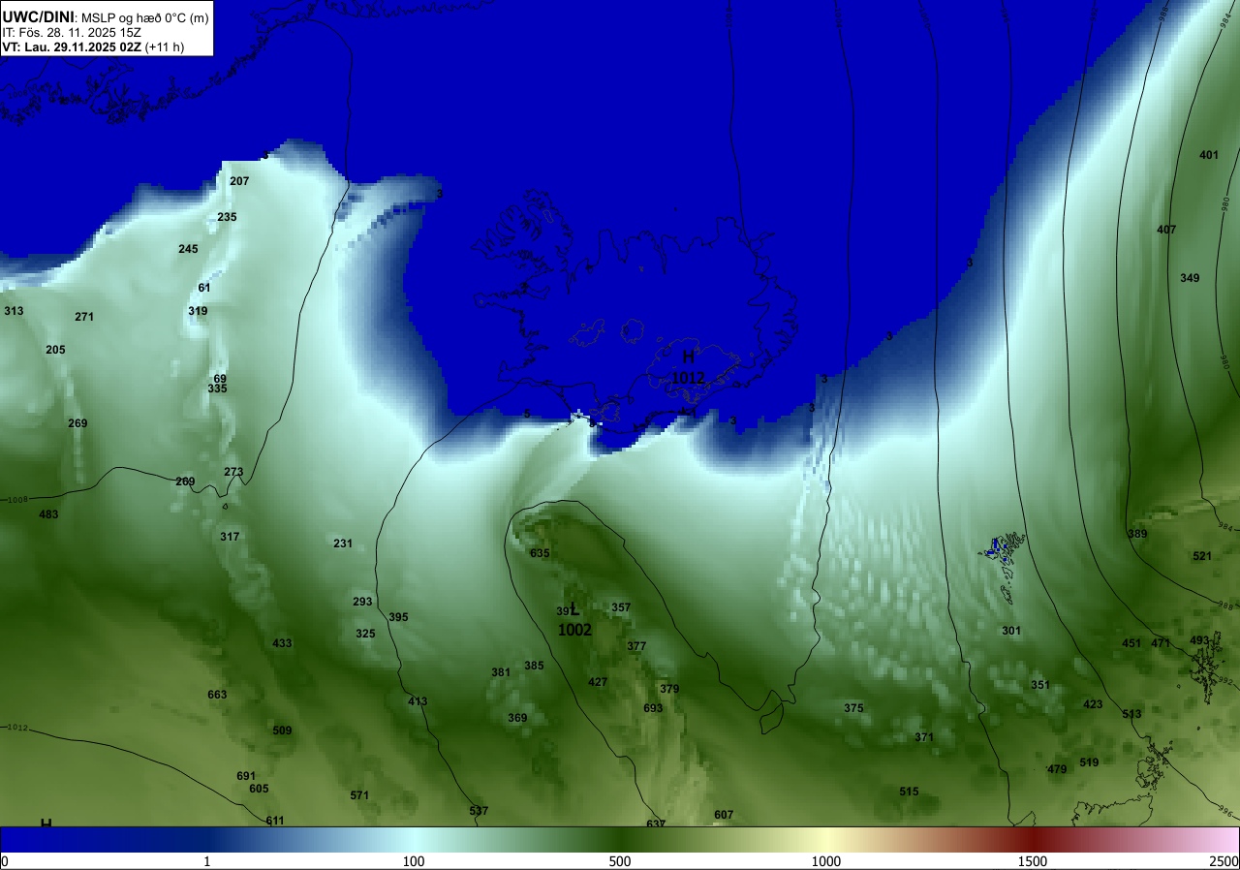
Task: Click the value 207 on the map
Action: (x=239, y=181)
